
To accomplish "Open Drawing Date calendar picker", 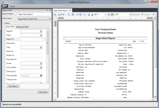I will click(x=41, y=75).
